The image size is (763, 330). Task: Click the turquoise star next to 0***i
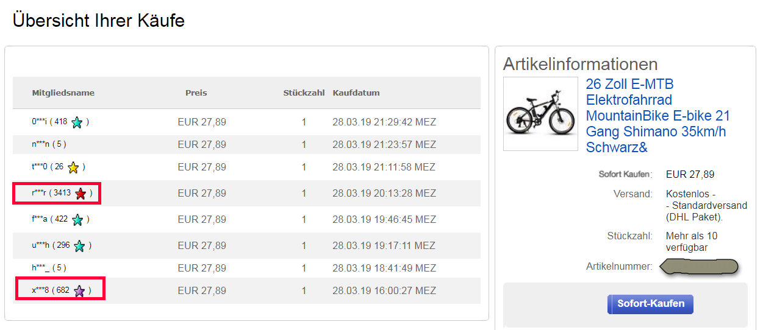77,122
